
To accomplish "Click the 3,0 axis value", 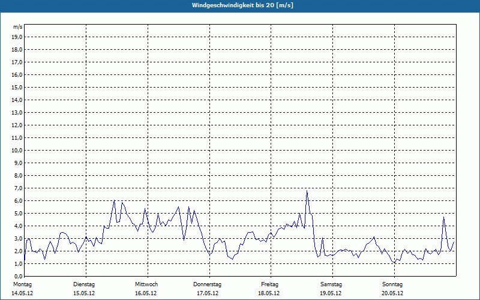I will click(19, 238).
